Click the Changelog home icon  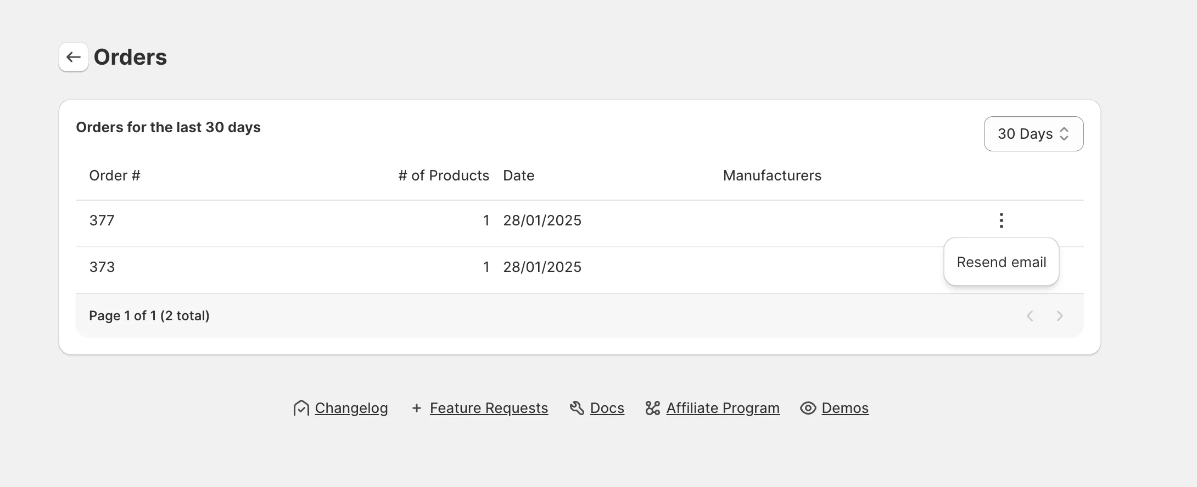coord(301,408)
